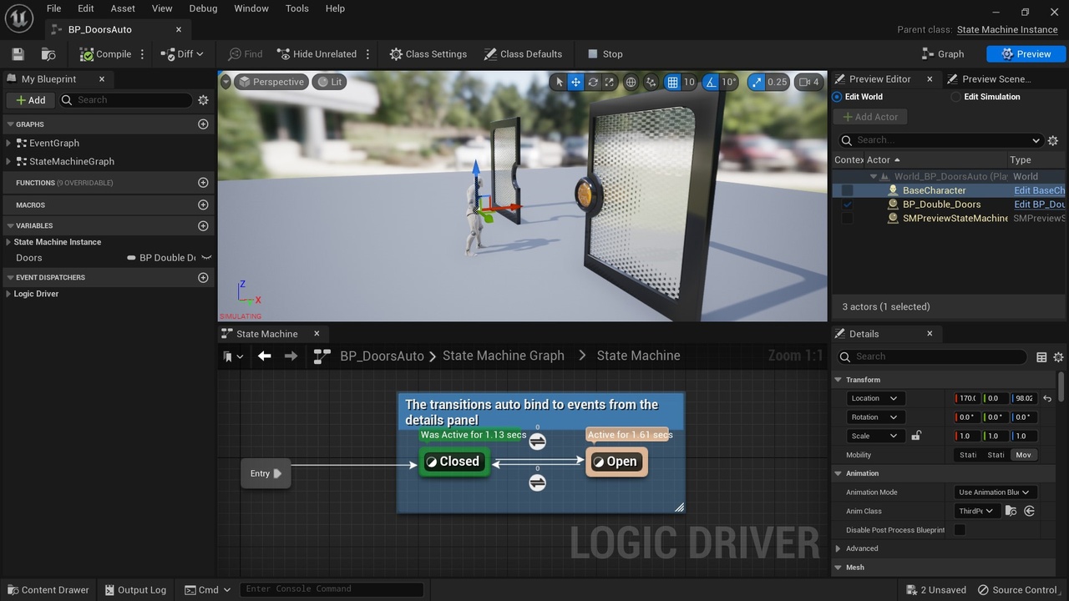The width and height of the screenshot is (1069, 601).
Task: Select the Move tool in the viewport
Action: click(575, 82)
